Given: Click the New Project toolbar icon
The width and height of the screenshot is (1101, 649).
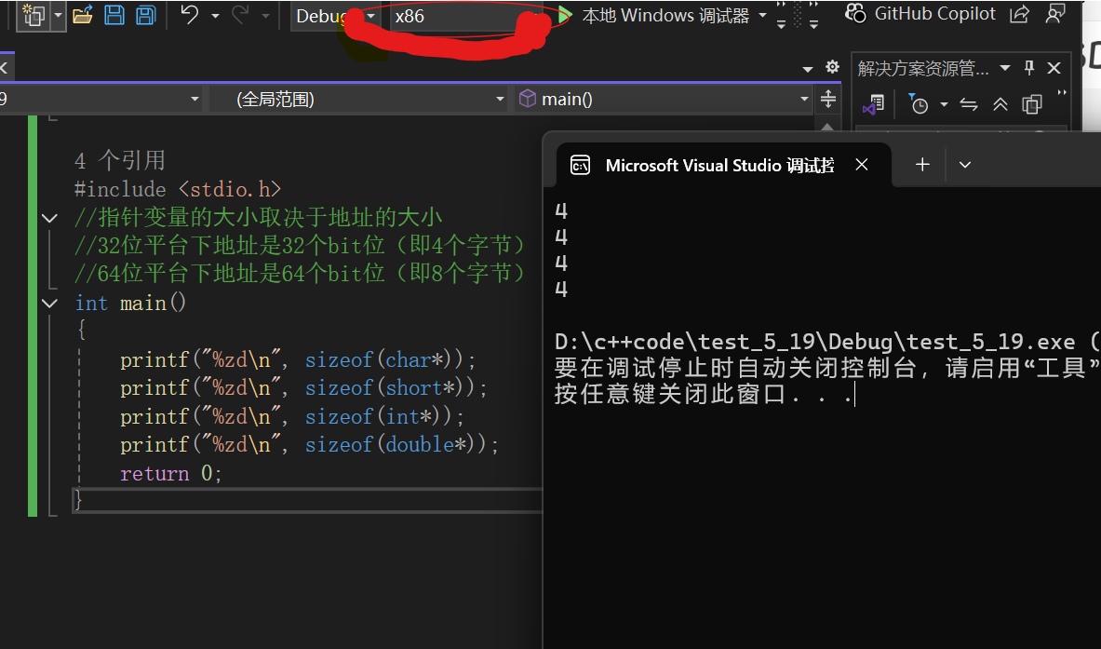Looking at the screenshot, I should pos(33,15).
